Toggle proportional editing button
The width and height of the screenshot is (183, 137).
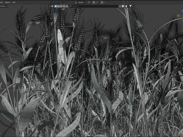(x=102, y=2)
